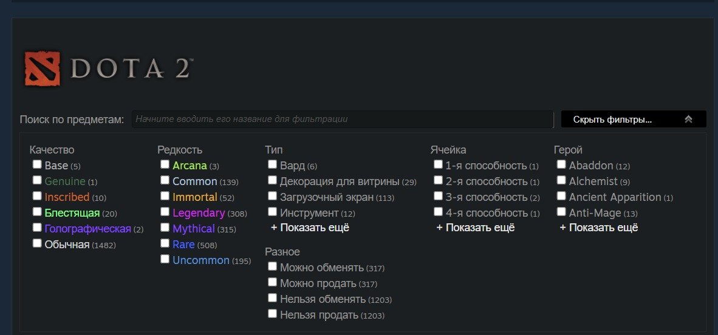Select the Нельзя продать checkbox
The width and height of the screenshot is (718, 335).
coord(273,314)
